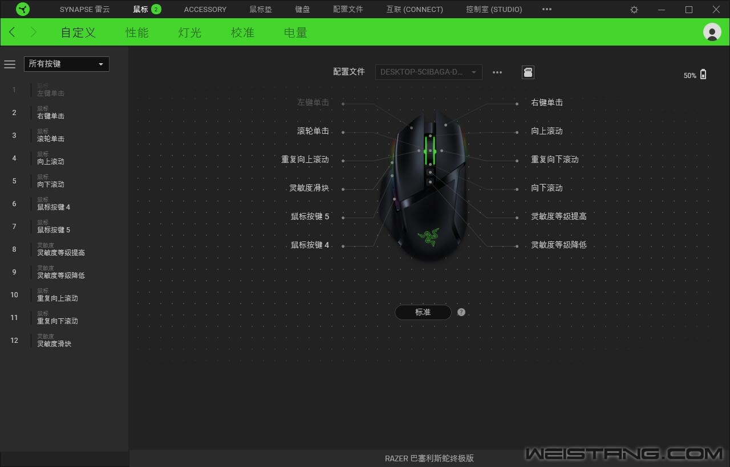The height and width of the screenshot is (467, 730).
Task: Click 滚轮单击 label beside mouse diagram
Action: point(313,131)
